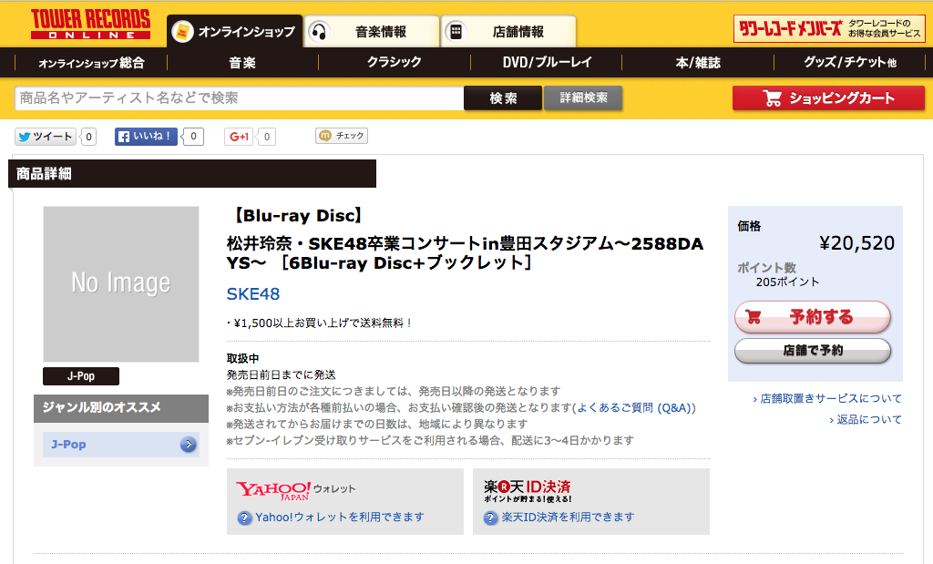Click the yellow online shop tab icon
The image size is (933, 564).
point(182,32)
